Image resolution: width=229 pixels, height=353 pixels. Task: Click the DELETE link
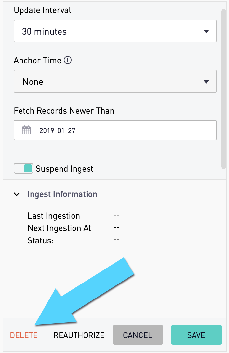coord(24,335)
